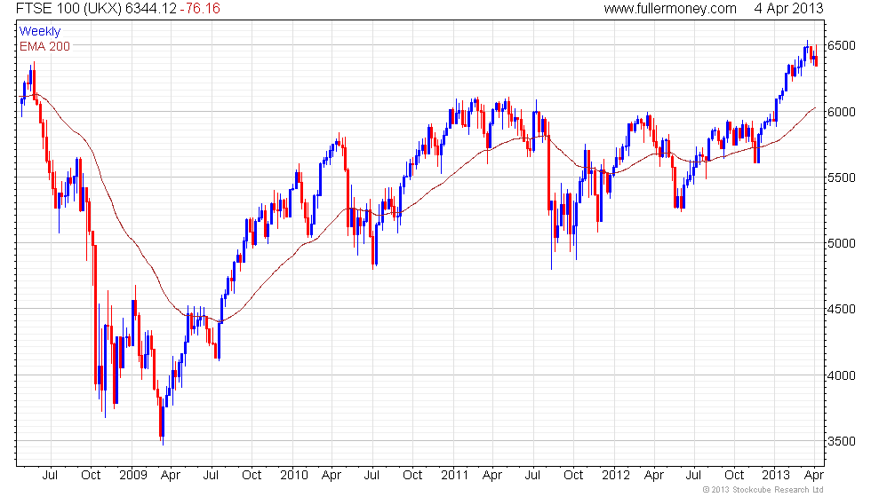Click the 5500 price axis label
Screen dimensions: 871x497
(x=841, y=177)
